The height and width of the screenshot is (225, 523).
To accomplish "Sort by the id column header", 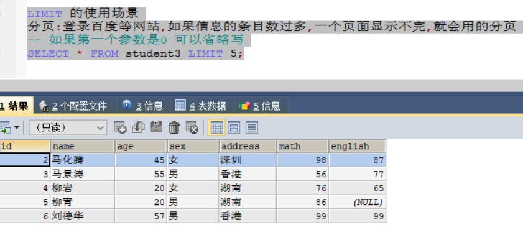I will point(25,146).
